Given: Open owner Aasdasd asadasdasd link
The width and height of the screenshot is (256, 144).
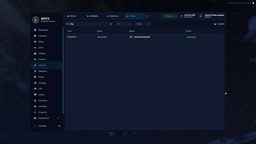Looking at the screenshot, I should [142, 37].
